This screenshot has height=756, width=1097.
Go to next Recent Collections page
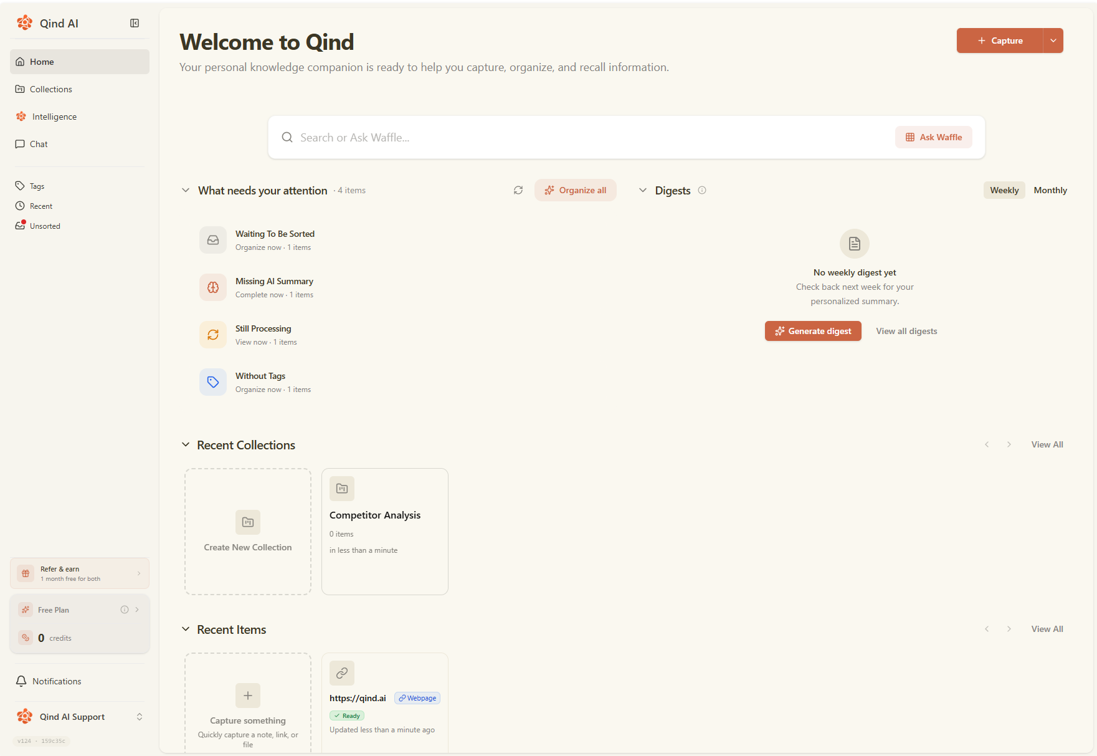[x=1009, y=444]
